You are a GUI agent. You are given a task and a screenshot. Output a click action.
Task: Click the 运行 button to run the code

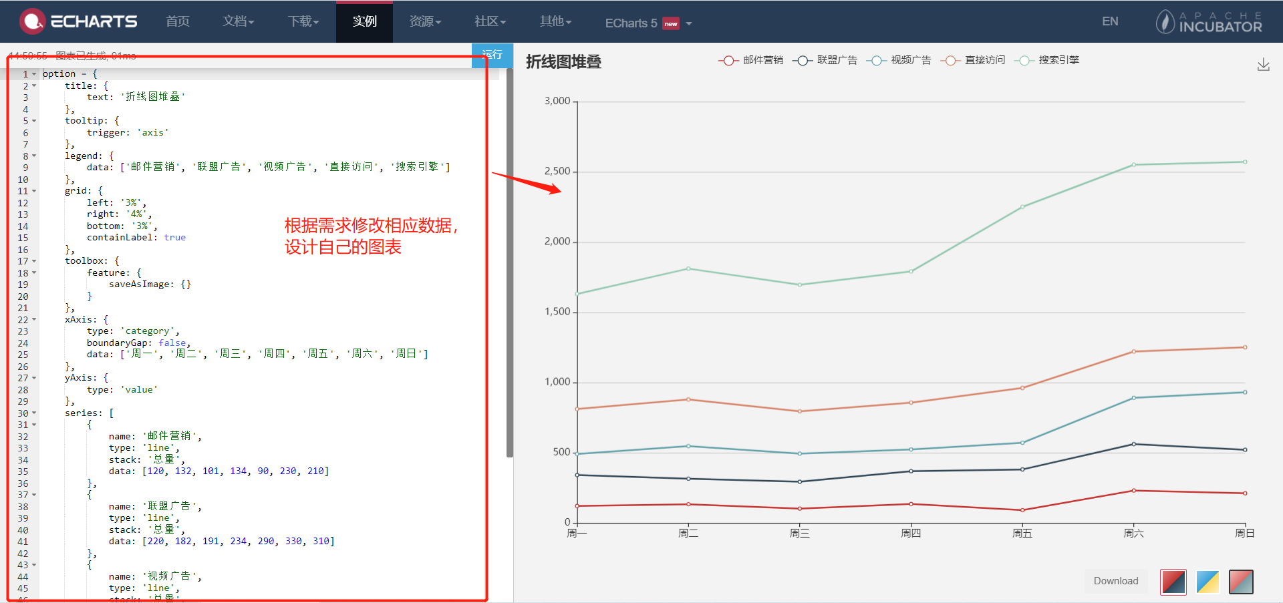(492, 55)
